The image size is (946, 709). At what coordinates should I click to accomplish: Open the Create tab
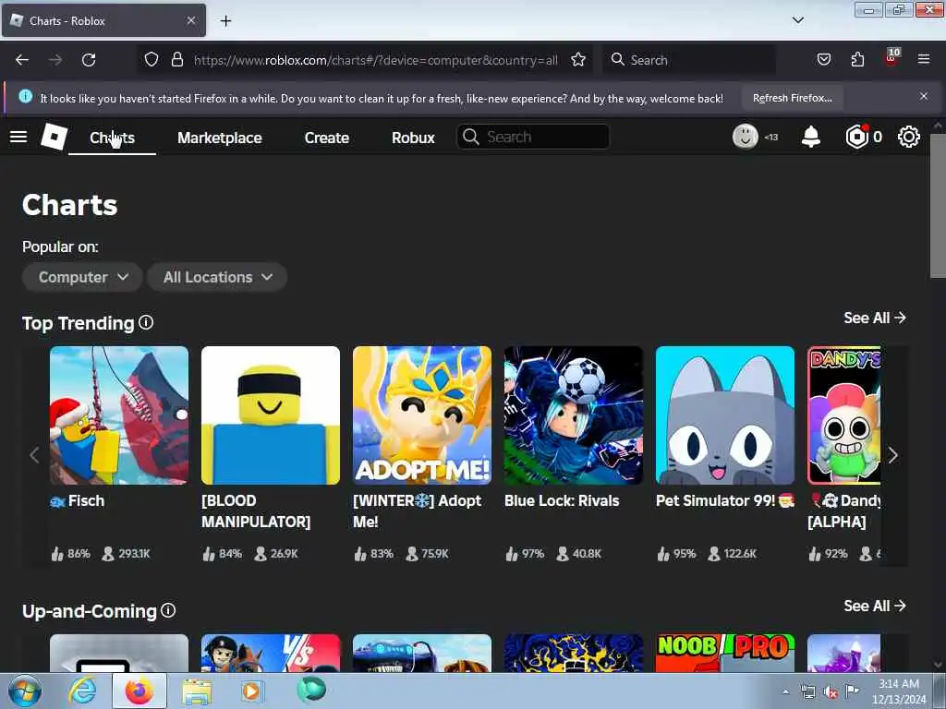[326, 138]
